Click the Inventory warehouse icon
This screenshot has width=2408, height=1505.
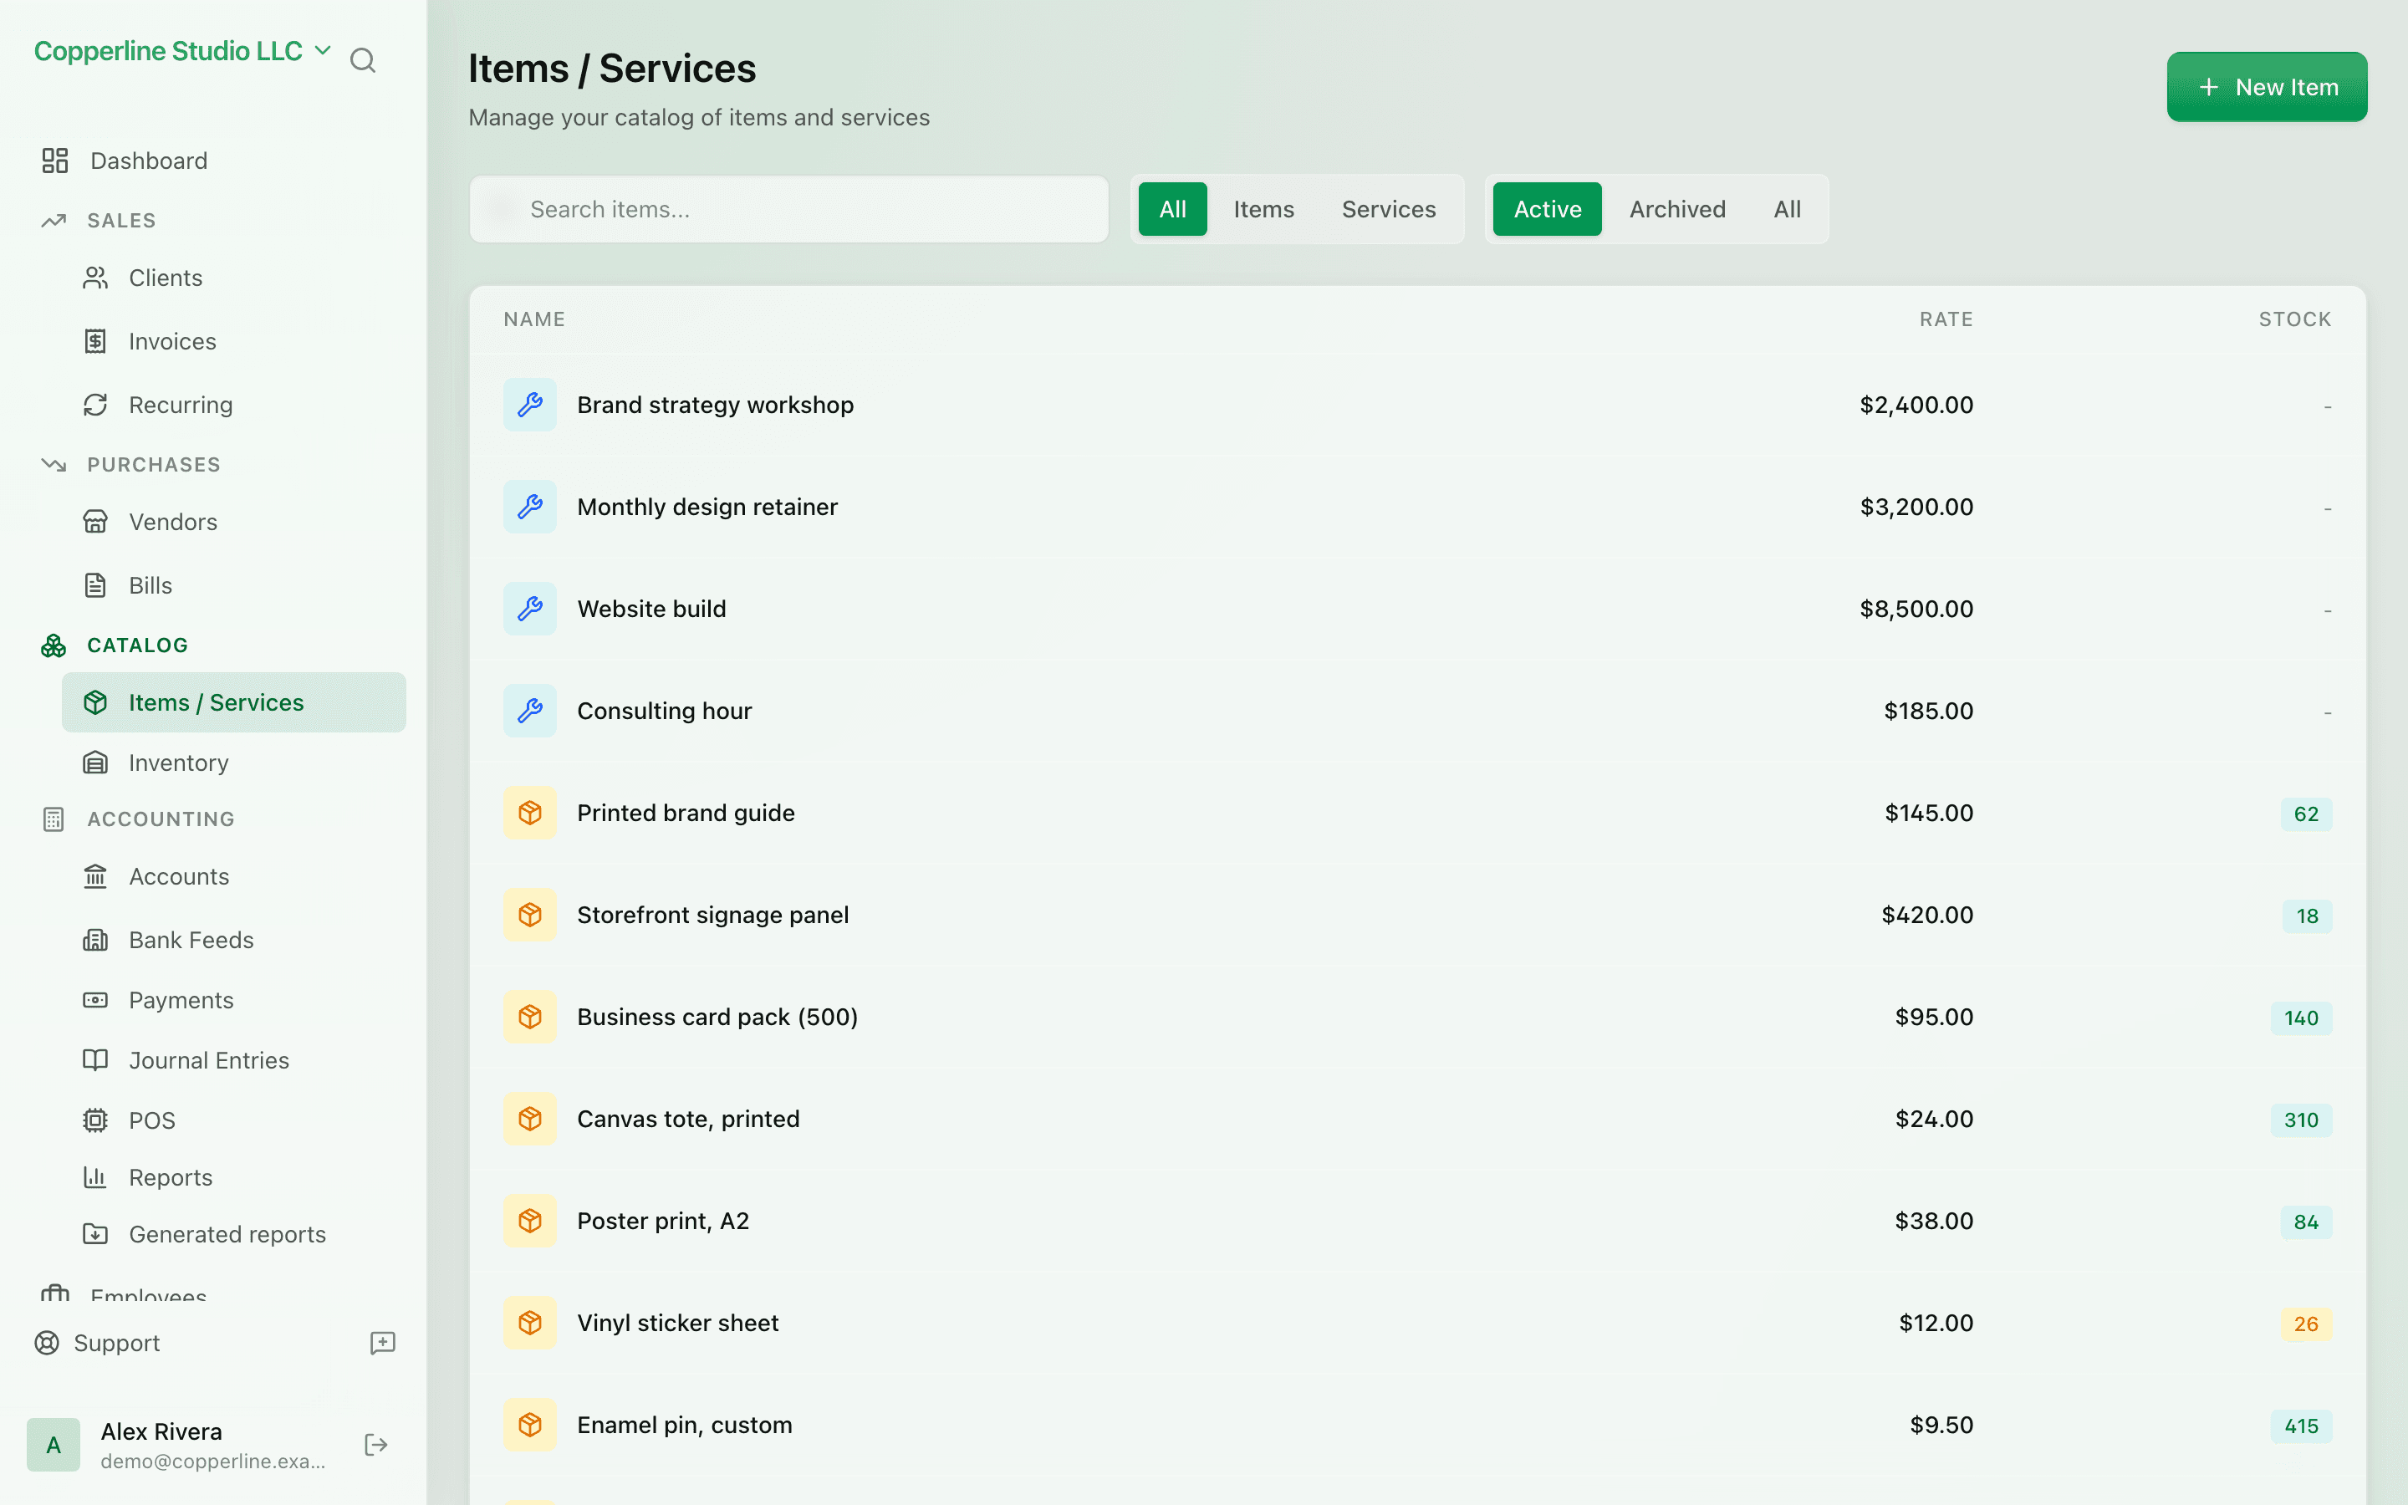tap(95, 763)
